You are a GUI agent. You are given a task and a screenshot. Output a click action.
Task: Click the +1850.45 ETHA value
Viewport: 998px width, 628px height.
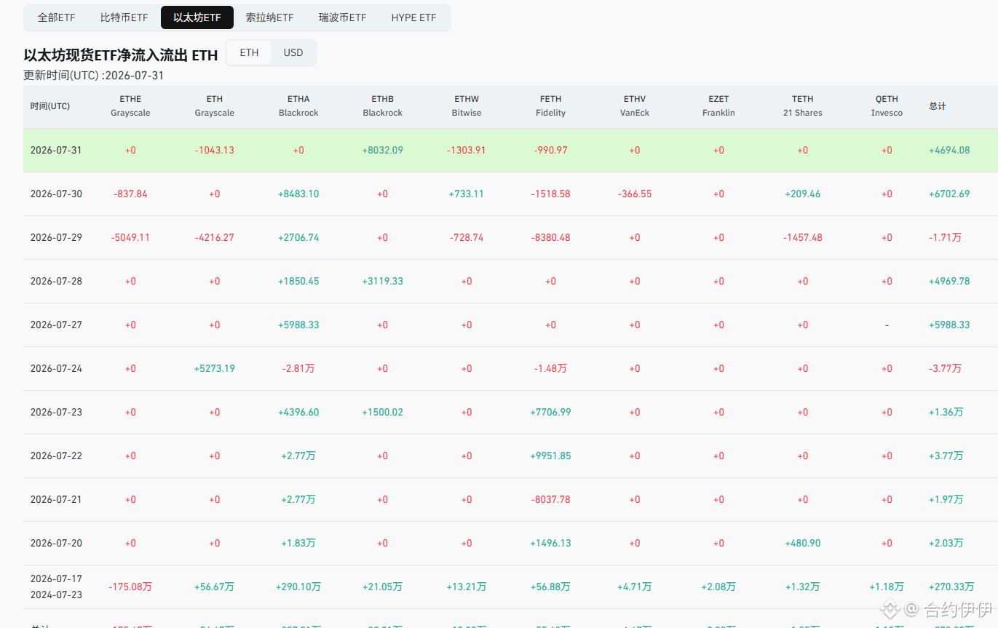(x=298, y=282)
